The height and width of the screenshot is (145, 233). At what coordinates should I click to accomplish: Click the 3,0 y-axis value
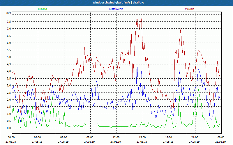[9, 86]
